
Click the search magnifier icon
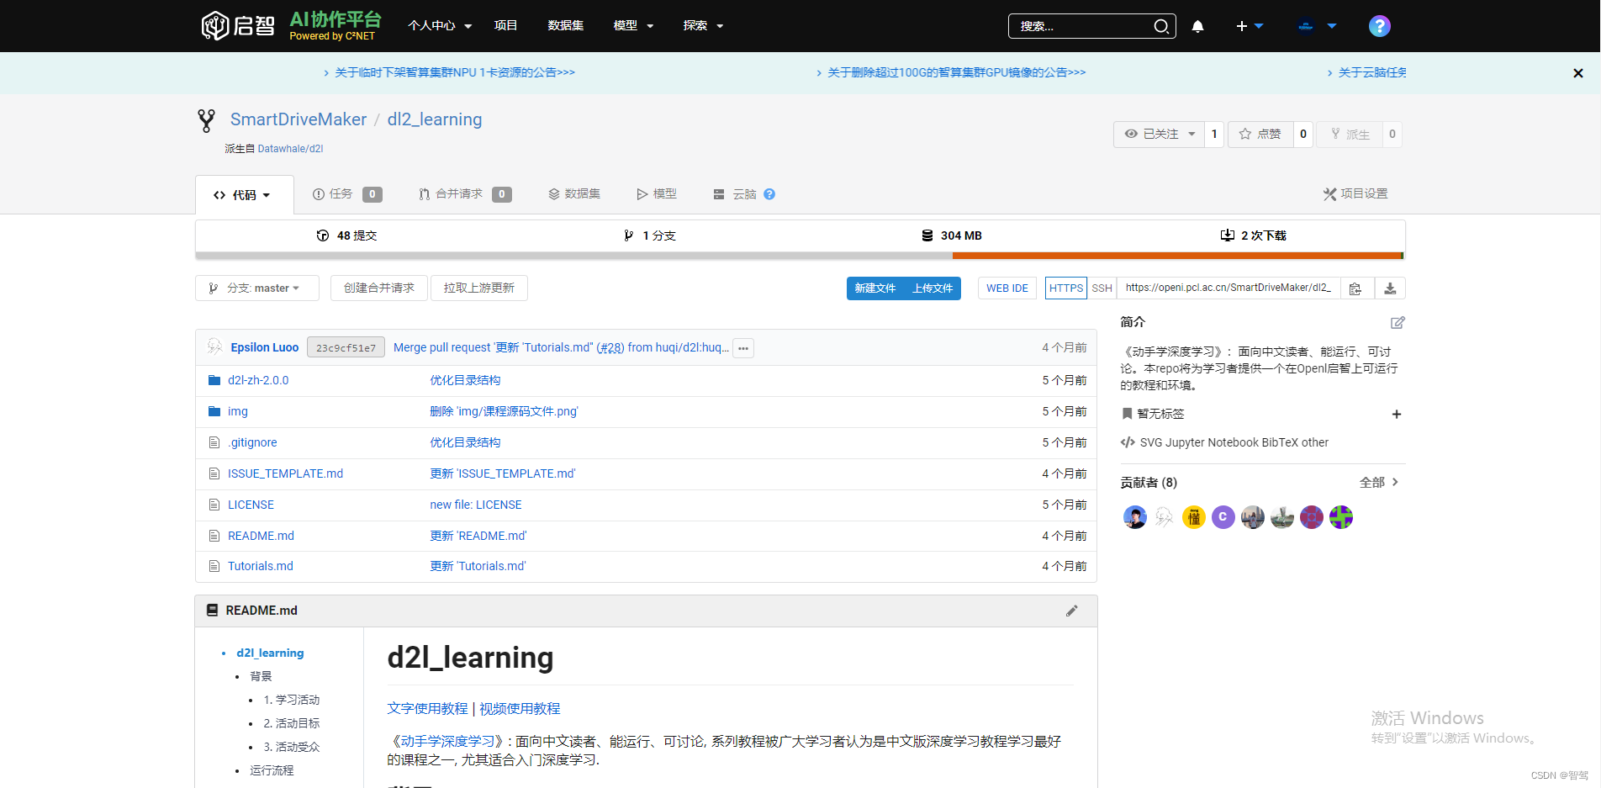[1161, 26]
